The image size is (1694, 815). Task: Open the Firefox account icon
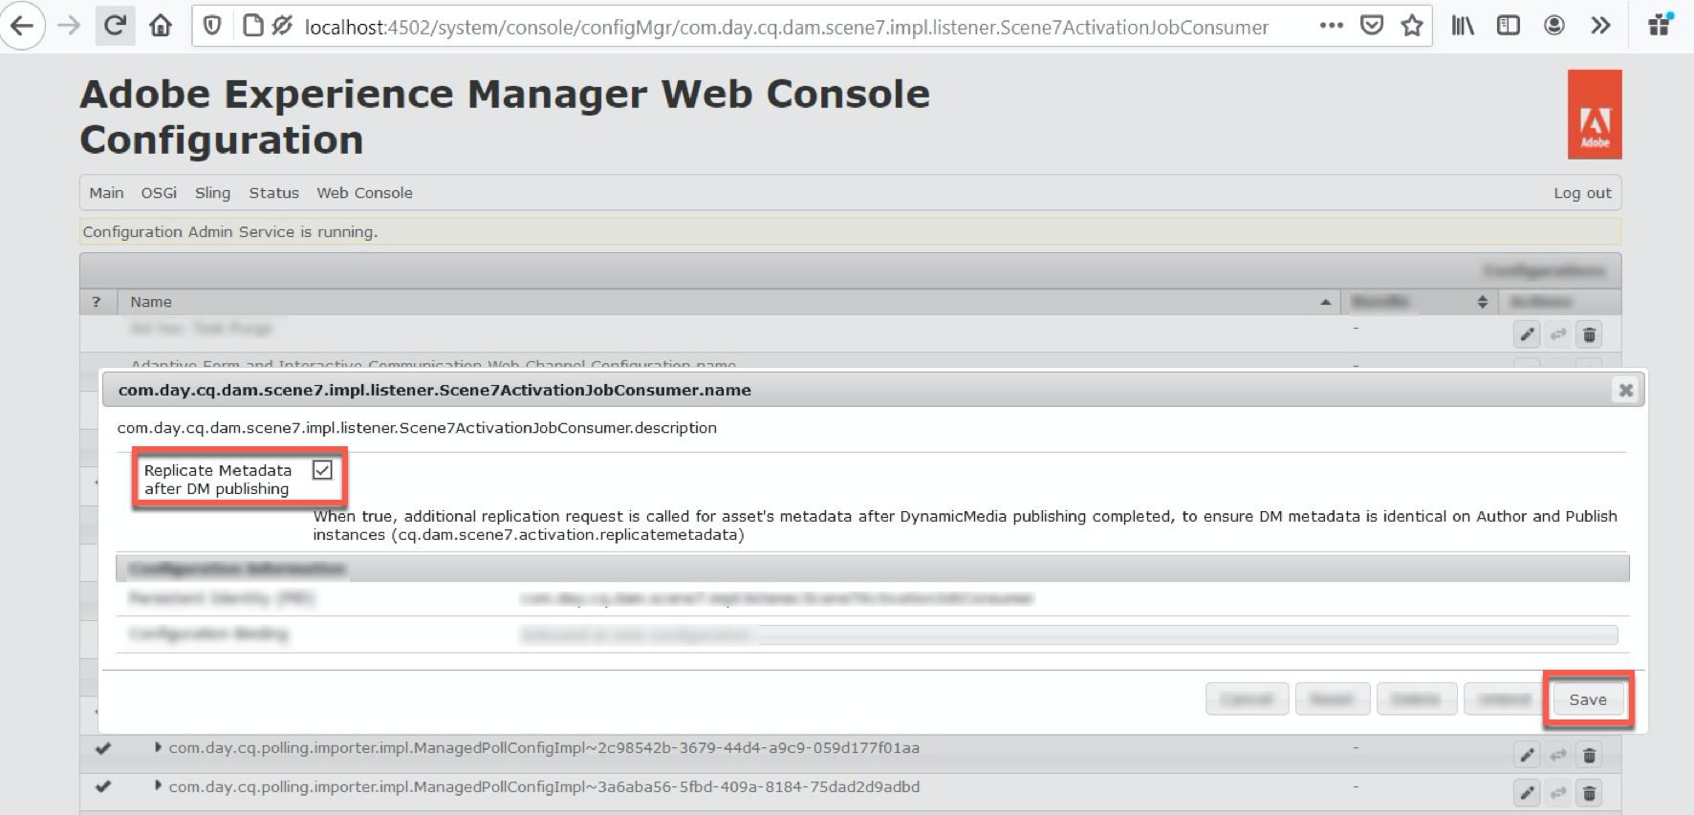(x=1554, y=26)
